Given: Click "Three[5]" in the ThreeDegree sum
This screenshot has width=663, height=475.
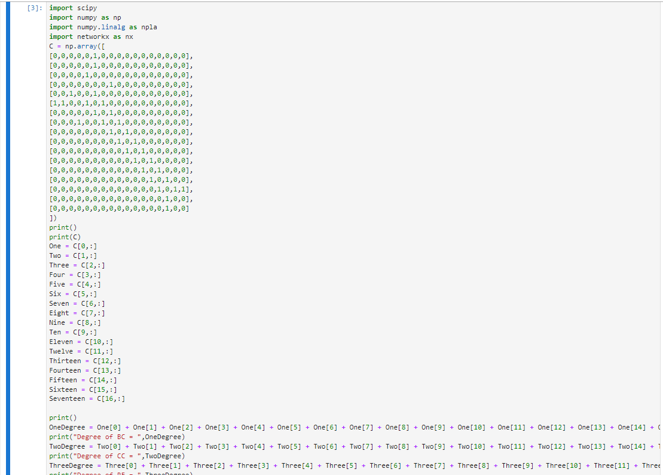Looking at the screenshot, I should (341, 465).
